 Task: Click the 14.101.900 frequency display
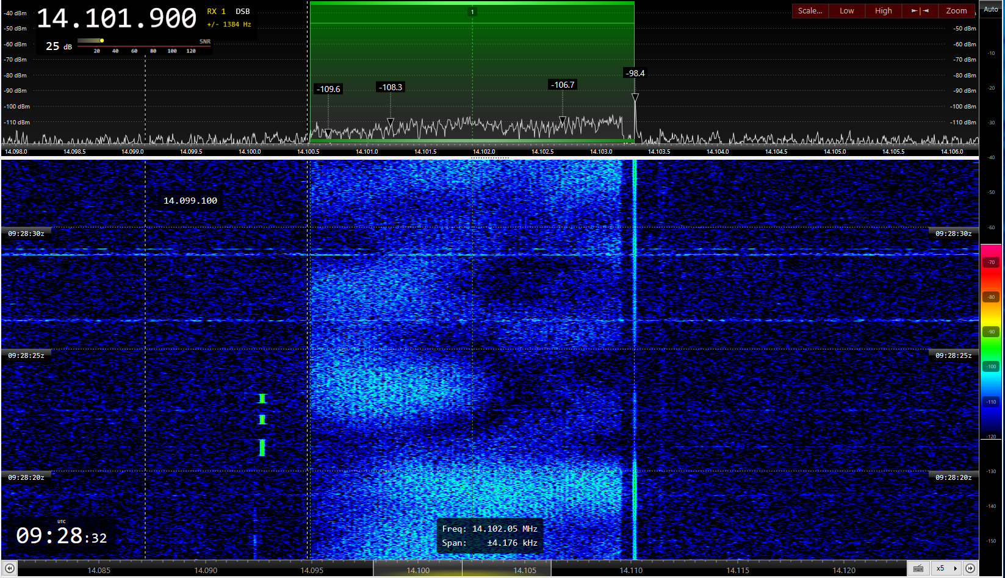tap(117, 19)
